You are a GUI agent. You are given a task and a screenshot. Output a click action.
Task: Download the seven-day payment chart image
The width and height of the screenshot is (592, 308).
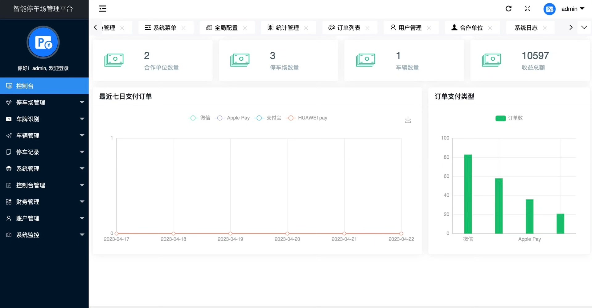408,120
